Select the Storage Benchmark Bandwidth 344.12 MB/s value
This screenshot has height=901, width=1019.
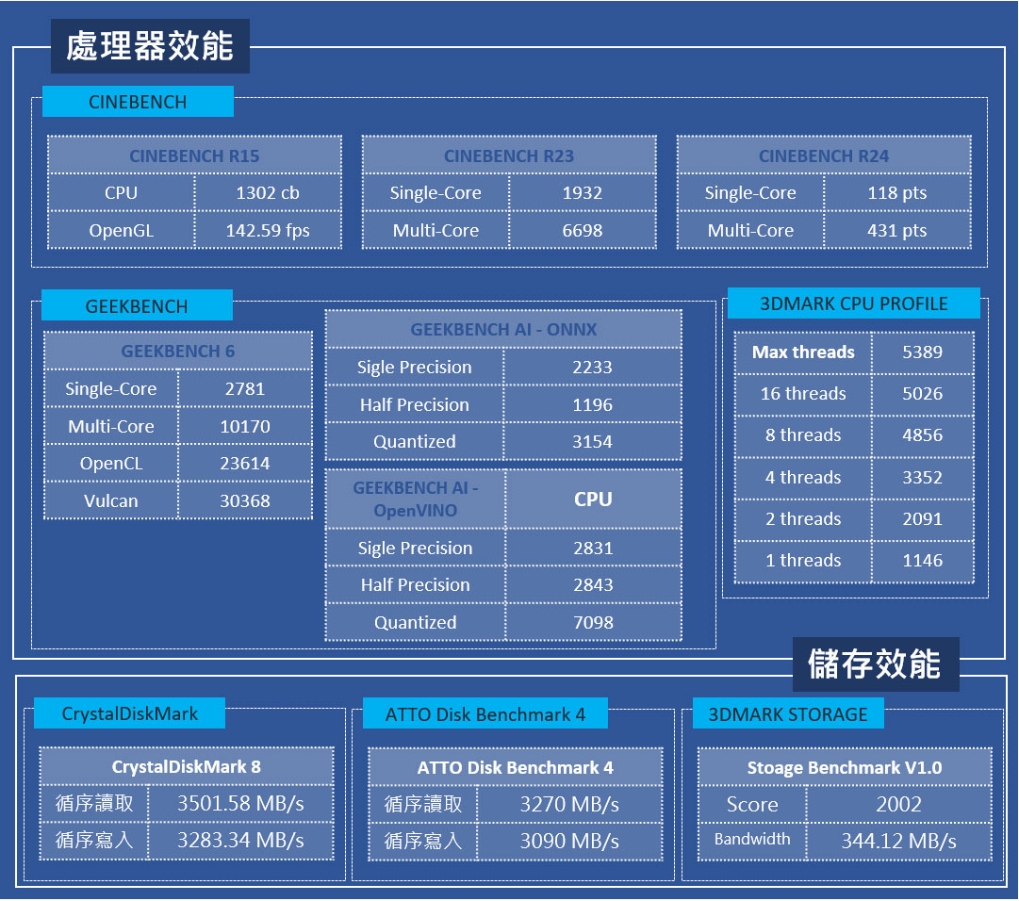pos(898,841)
